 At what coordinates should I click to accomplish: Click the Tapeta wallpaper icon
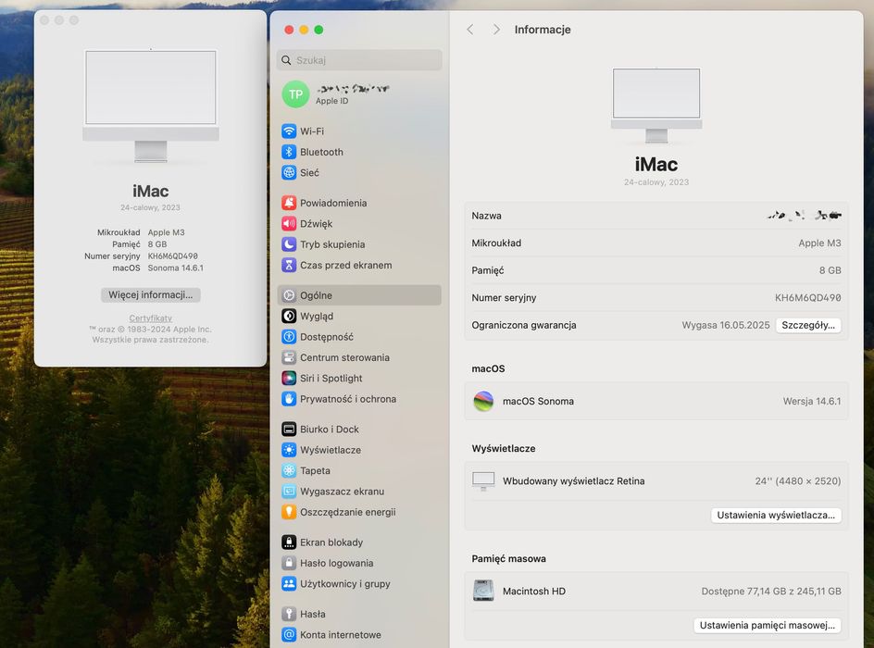289,471
